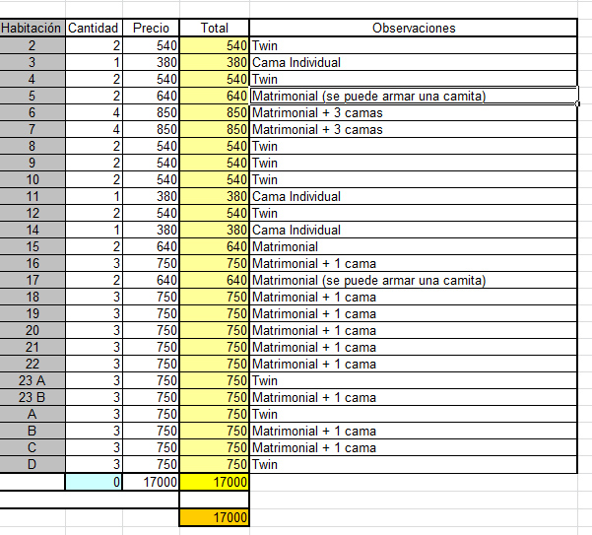Click the orange 17000 grand total cell

[214, 516]
